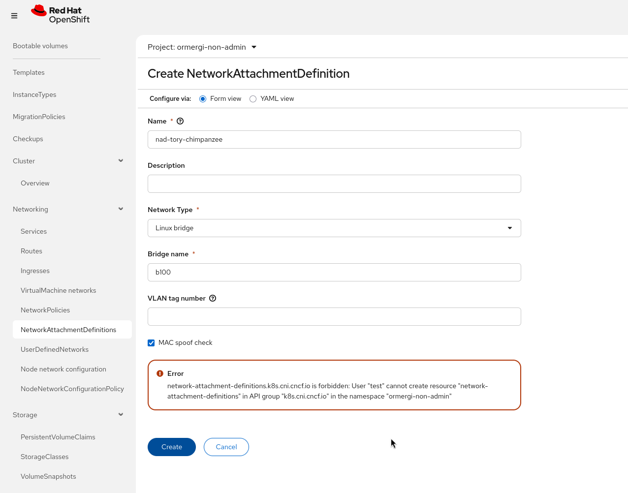Viewport: 628px width, 493px height.
Task: Click the Bridge name input field
Action: (x=334, y=273)
